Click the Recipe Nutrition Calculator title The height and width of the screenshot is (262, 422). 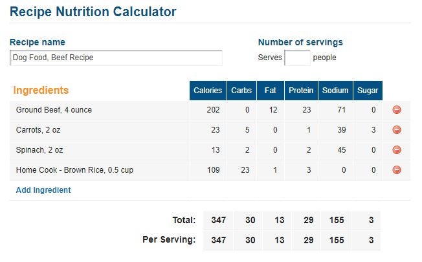93,12
